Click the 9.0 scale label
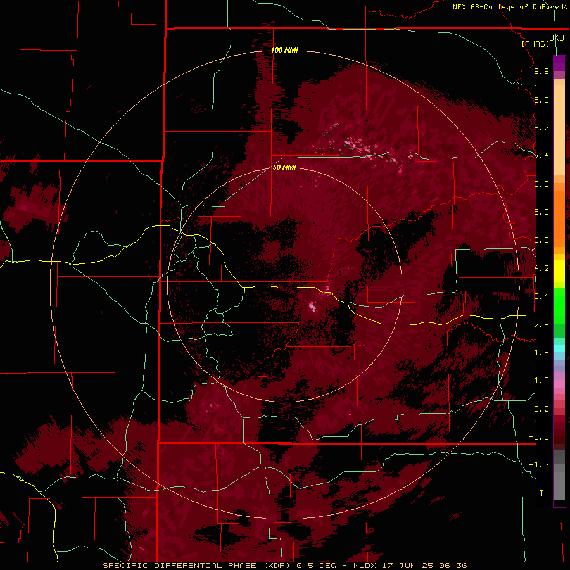This screenshot has height=570, width=570. click(x=541, y=99)
